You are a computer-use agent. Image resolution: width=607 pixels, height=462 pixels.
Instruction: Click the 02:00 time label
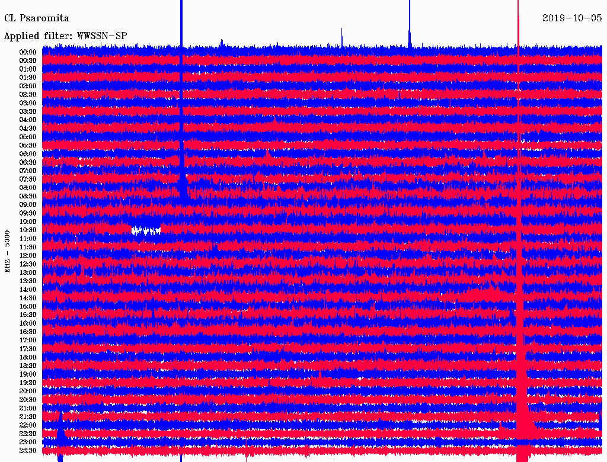28,86
